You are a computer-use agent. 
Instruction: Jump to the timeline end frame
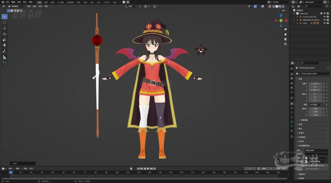tap(155, 168)
